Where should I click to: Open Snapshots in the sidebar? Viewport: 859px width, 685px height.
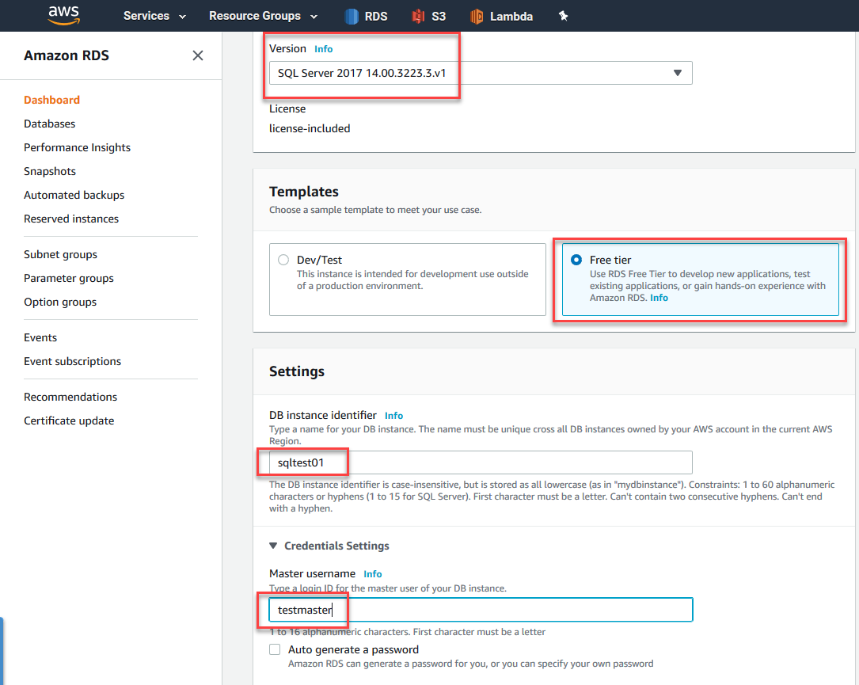50,171
